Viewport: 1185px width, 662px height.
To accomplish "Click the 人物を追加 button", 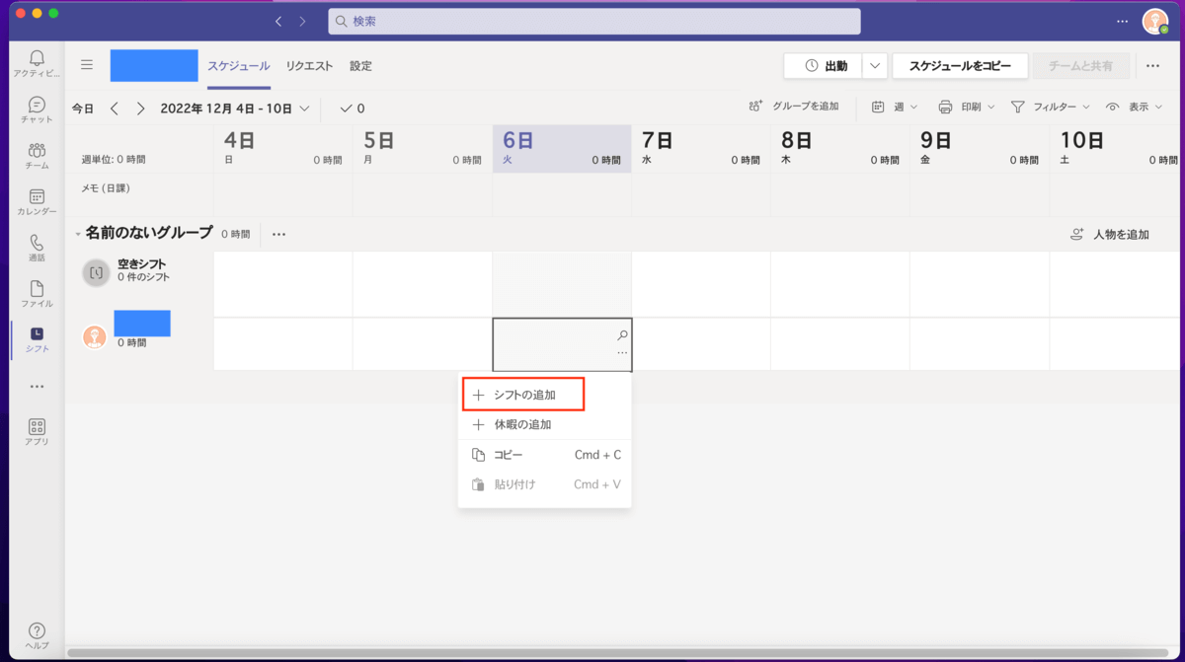I will [1110, 235].
